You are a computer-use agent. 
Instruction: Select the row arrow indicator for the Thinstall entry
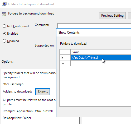62,58
